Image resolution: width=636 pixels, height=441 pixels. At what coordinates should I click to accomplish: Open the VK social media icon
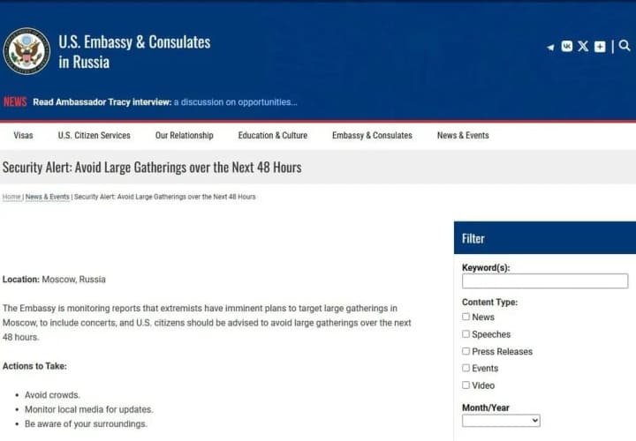coord(567,46)
